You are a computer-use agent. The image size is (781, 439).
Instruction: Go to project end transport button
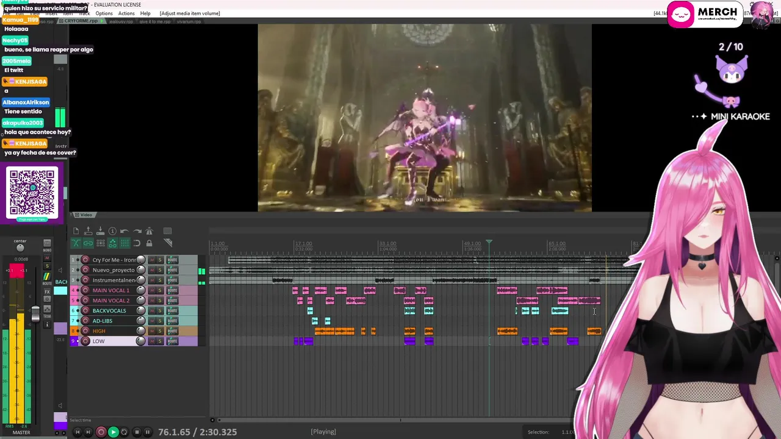(88, 432)
